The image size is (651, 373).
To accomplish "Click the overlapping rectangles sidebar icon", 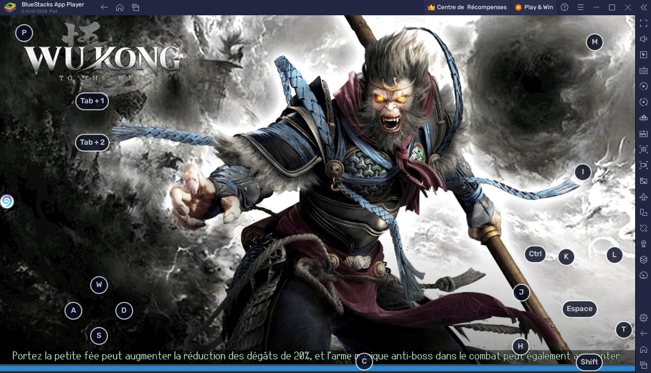I will [x=643, y=212].
